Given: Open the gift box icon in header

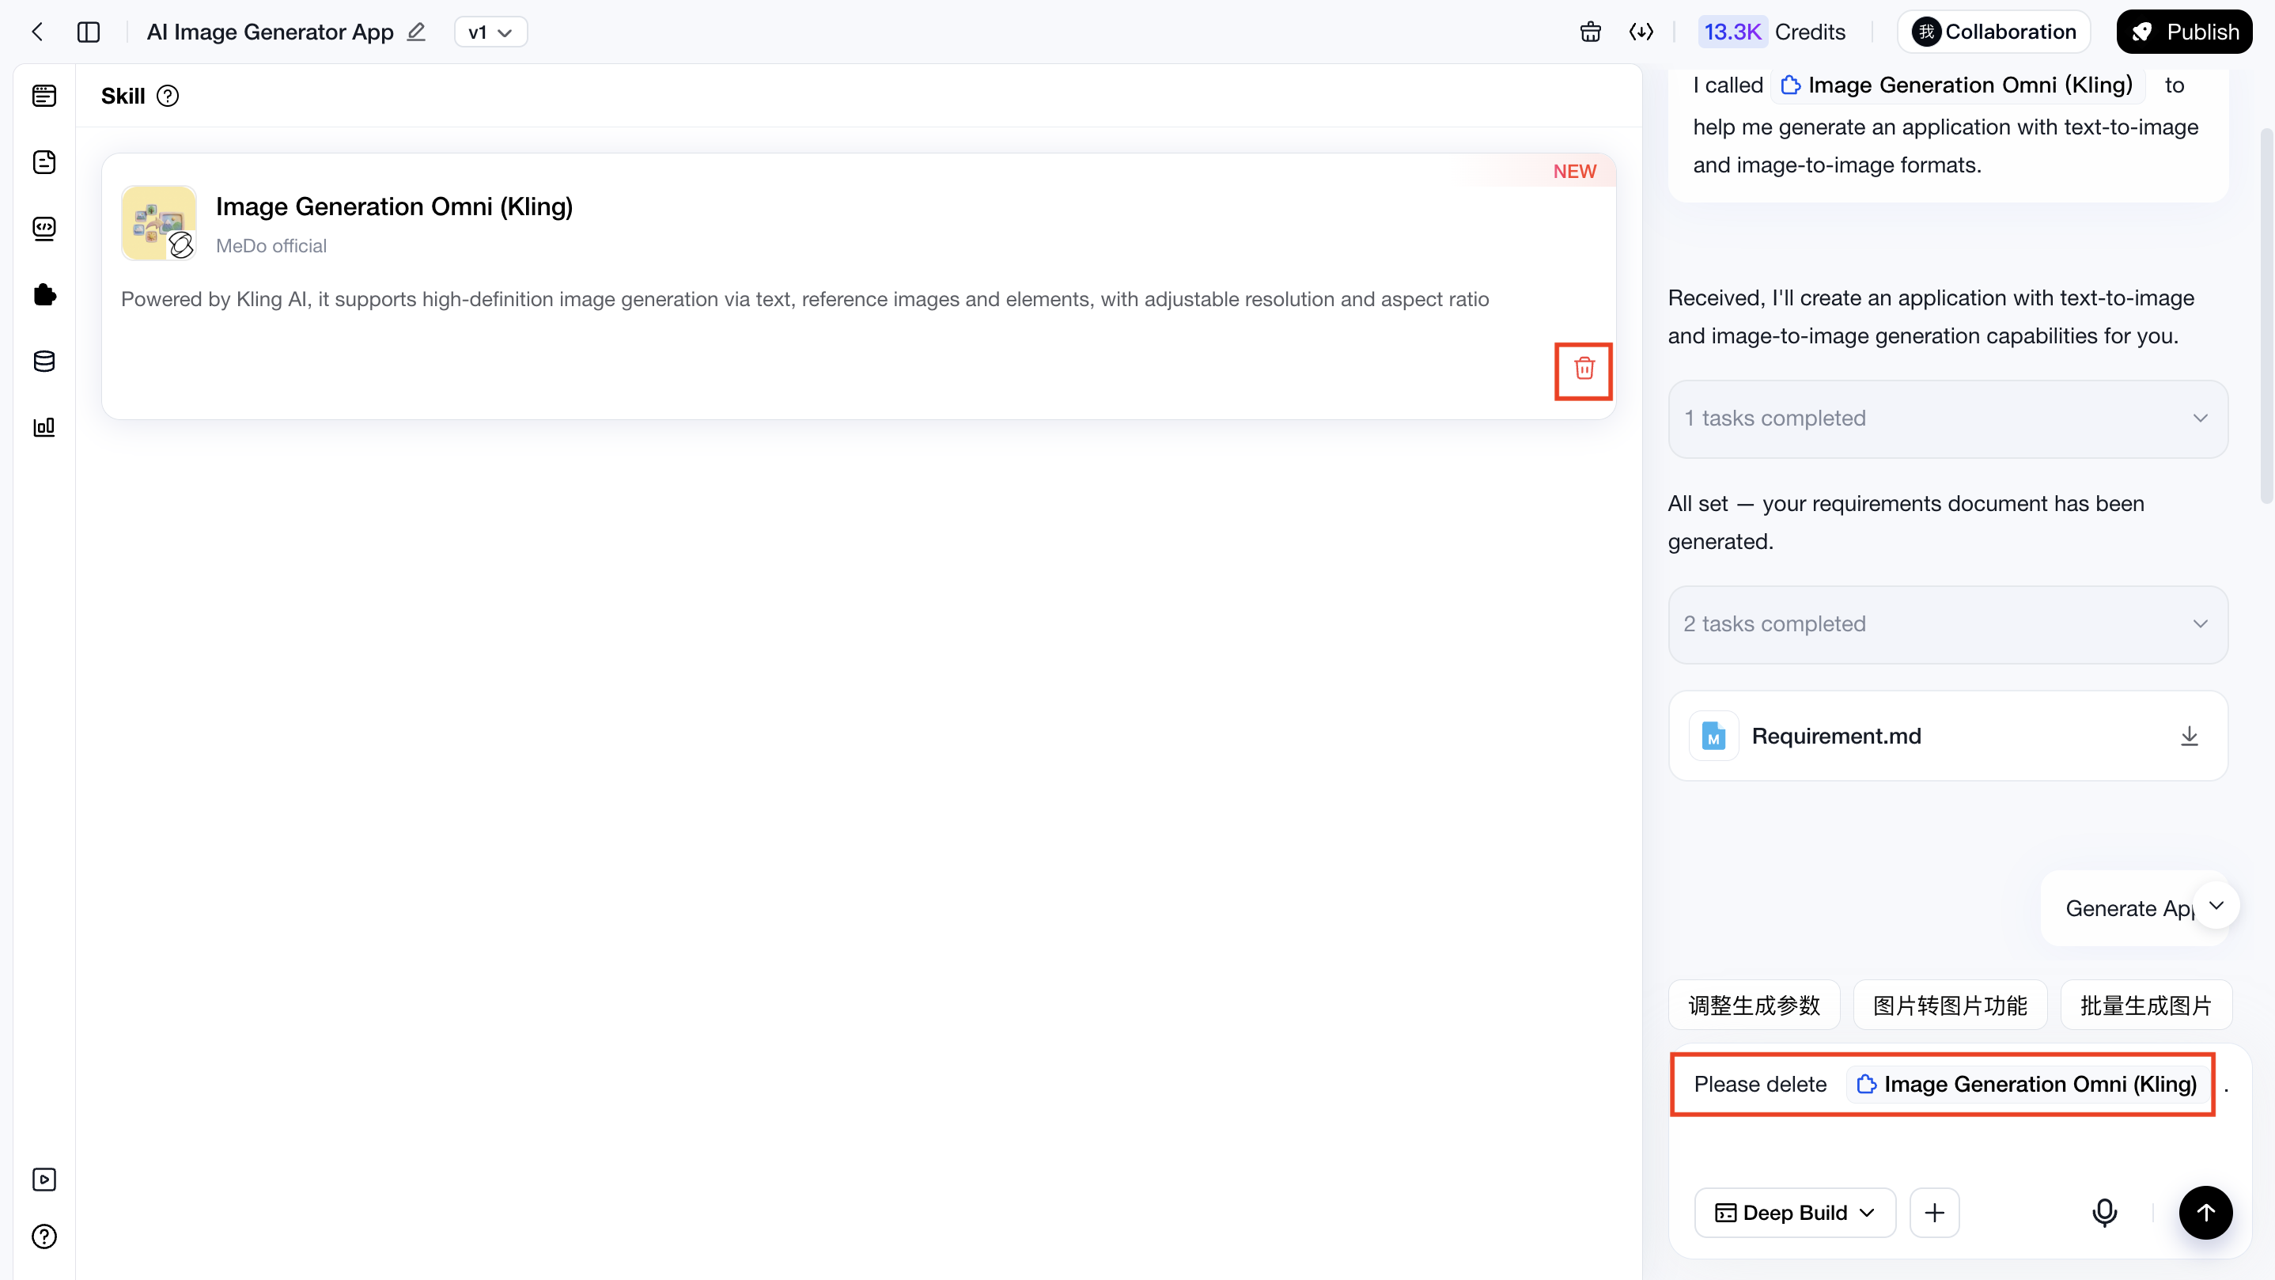Looking at the screenshot, I should [x=1590, y=32].
